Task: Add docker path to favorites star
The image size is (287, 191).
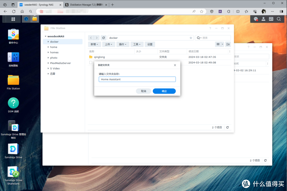Action: tap(191, 38)
